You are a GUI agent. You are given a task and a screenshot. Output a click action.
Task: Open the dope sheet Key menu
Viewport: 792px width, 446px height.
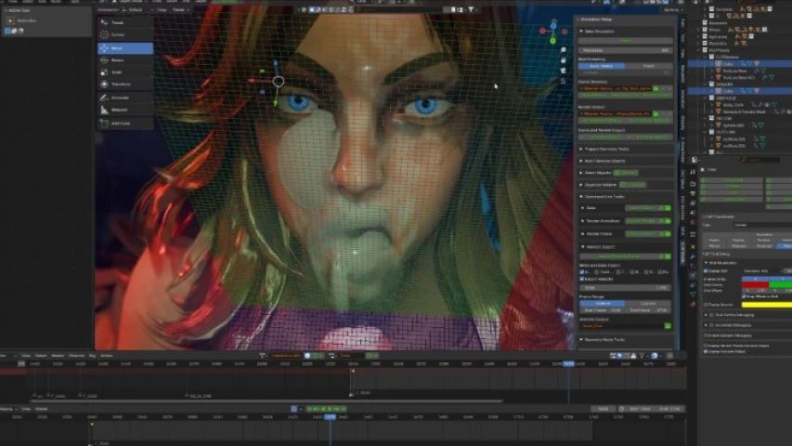tap(93, 356)
